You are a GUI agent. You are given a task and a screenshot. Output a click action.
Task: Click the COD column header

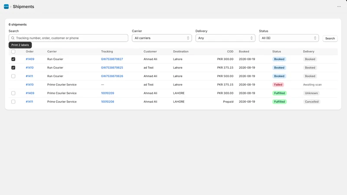[230, 52]
